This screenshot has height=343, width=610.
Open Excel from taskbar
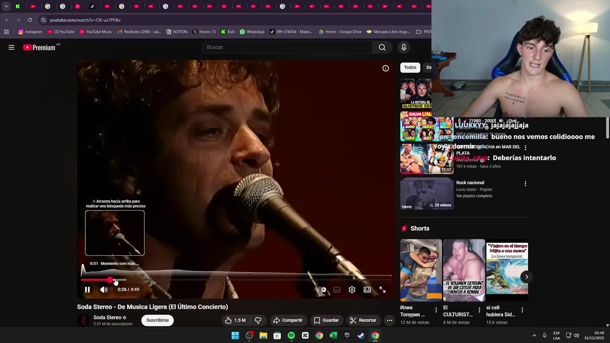click(x=333, y=335)
